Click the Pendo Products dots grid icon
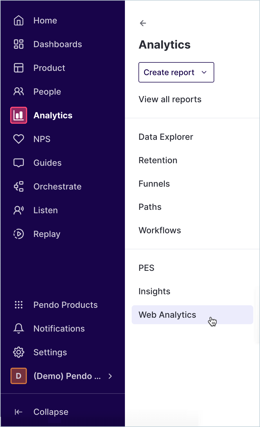Viewport: 260px width, 427px height. [19, 305]
